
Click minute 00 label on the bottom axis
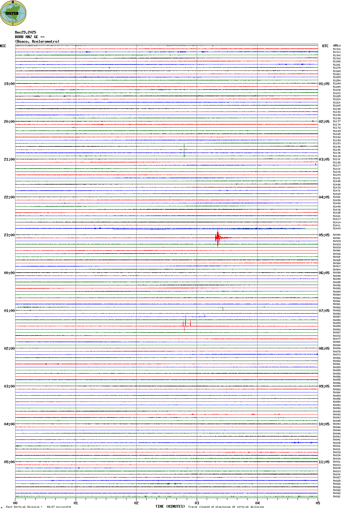click(15, 503)
